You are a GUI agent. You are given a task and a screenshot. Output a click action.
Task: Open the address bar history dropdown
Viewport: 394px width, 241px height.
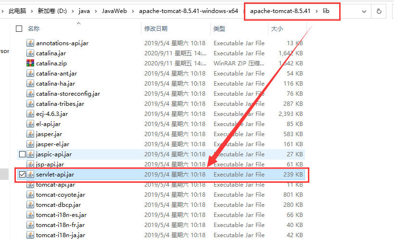tap(364, 12)
